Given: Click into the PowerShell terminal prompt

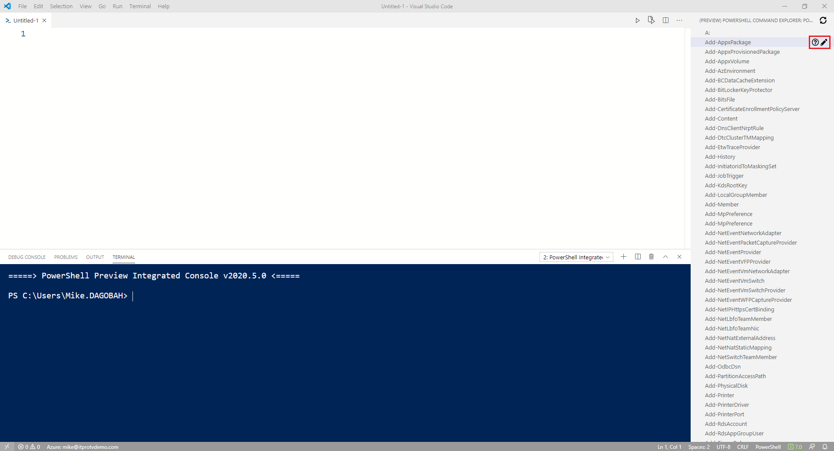Looking at the screenshot, I should tap(132, 296).
